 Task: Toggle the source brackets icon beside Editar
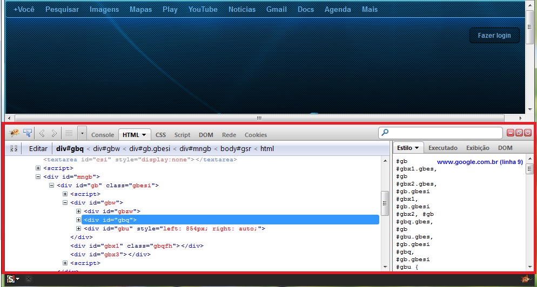[14, 149]
